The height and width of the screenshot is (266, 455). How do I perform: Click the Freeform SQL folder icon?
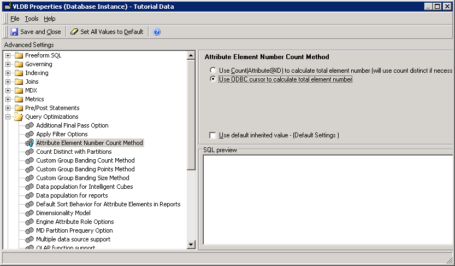pos(19,55)
